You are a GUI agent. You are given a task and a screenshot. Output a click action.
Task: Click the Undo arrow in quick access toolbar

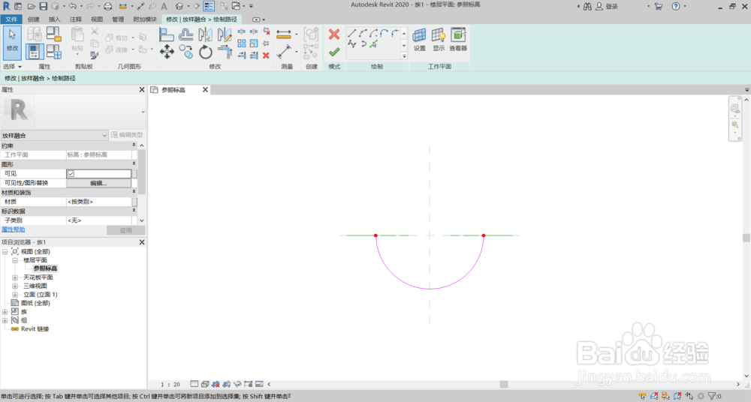pos(72,6)
